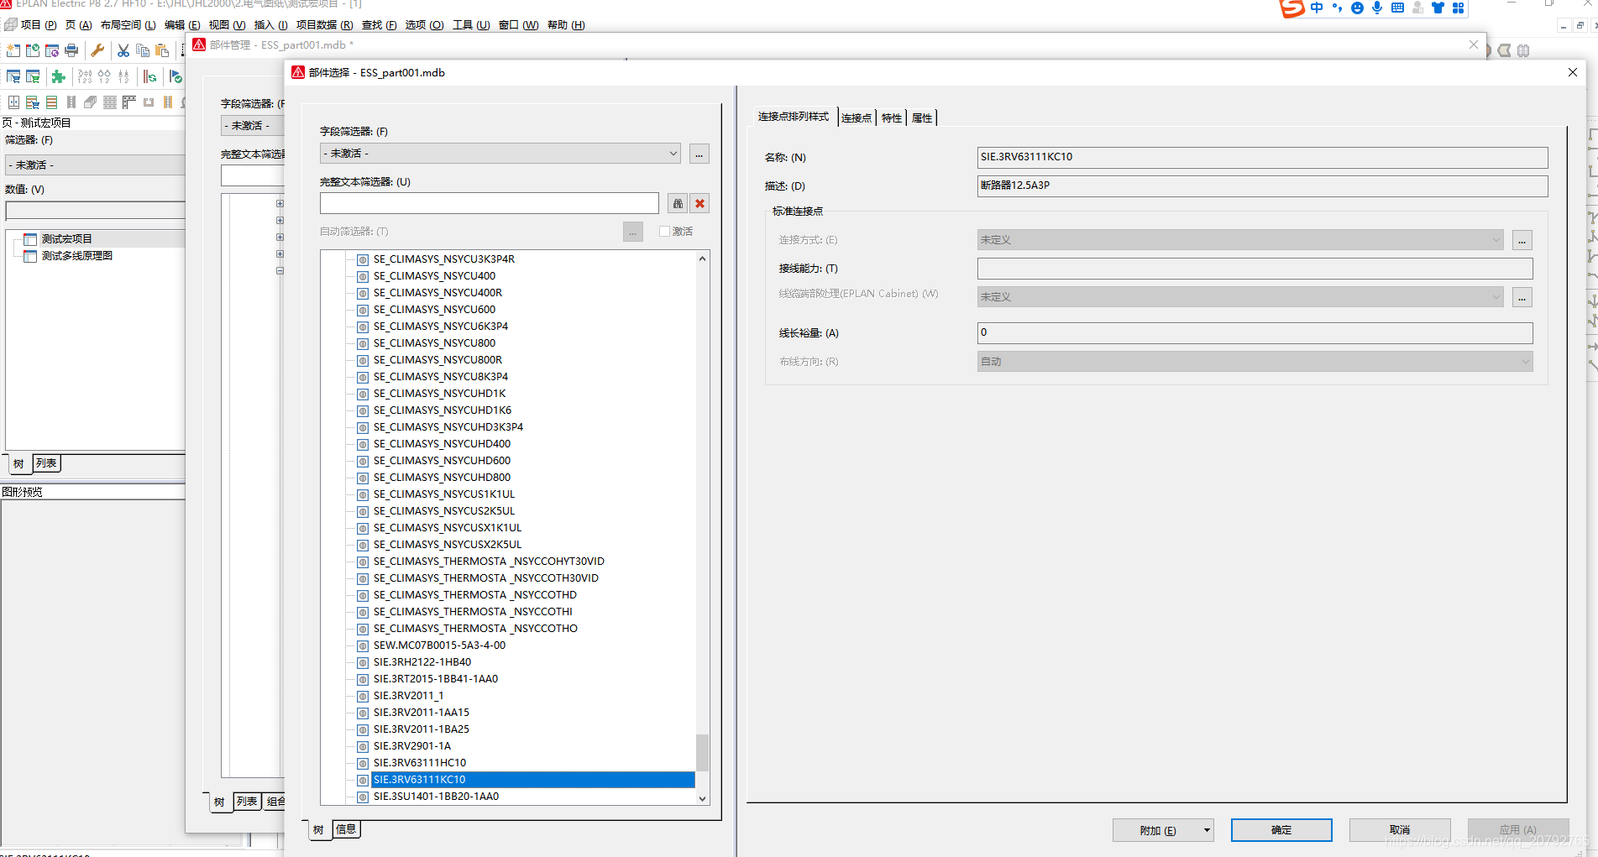
Task: Open the 线缆端部处理 dropdown
Action: pos(1496,297)
